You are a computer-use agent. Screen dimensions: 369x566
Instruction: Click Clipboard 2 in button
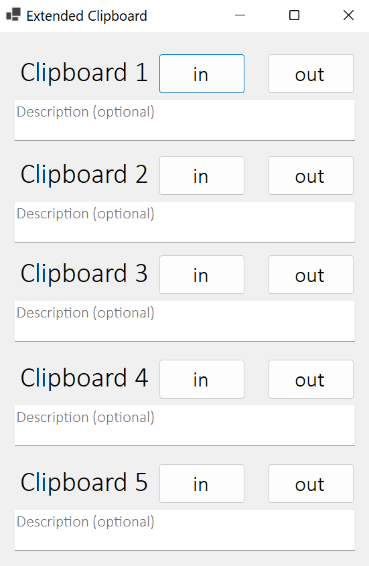[202, 175]
